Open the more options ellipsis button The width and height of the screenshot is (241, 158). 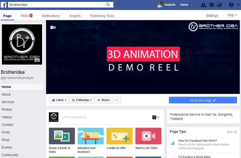[116, 100]
